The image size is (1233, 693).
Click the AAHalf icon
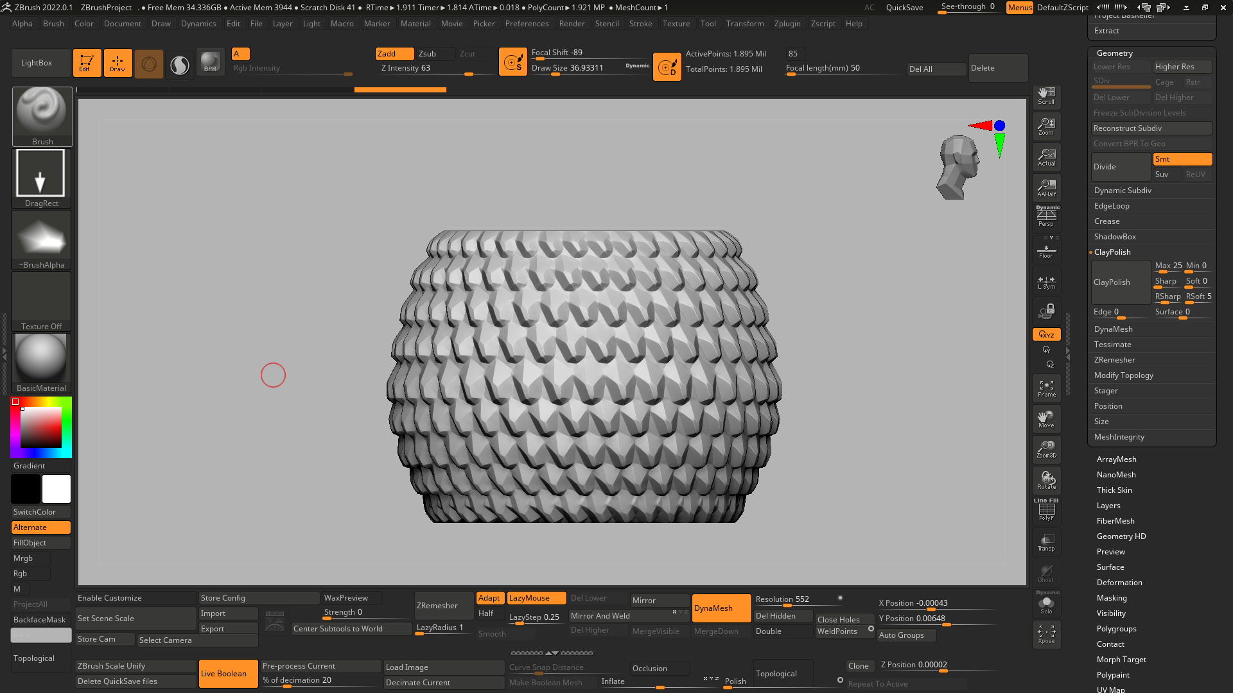tap(1046, 188)
